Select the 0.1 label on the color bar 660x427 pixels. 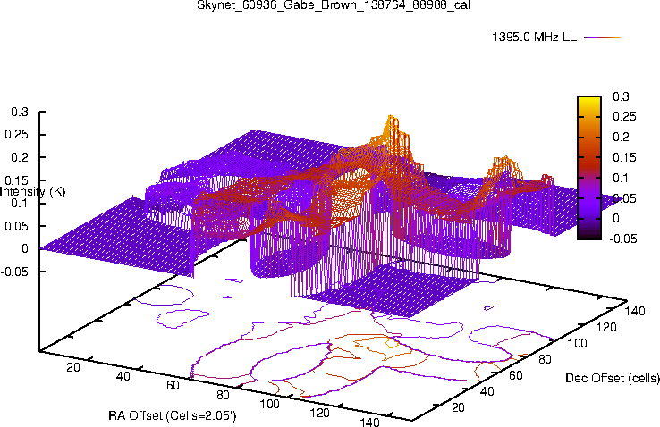point(621,178)
